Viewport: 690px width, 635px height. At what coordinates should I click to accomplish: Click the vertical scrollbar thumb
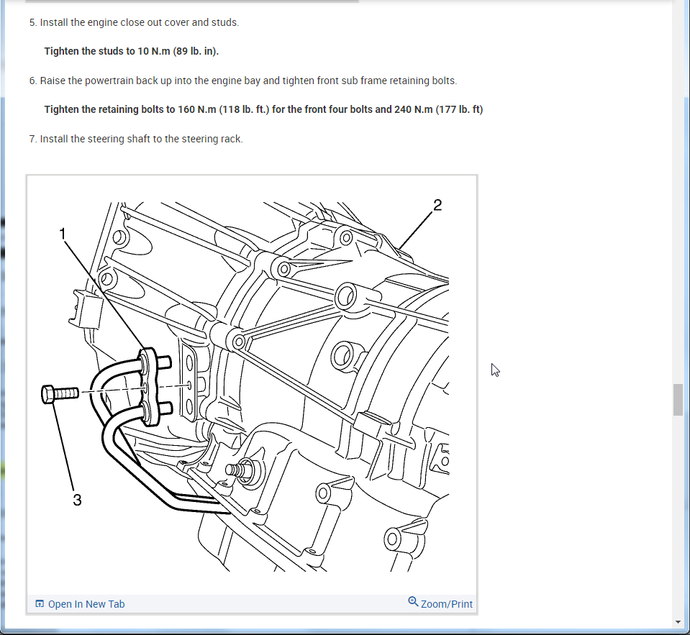(678, 400)
